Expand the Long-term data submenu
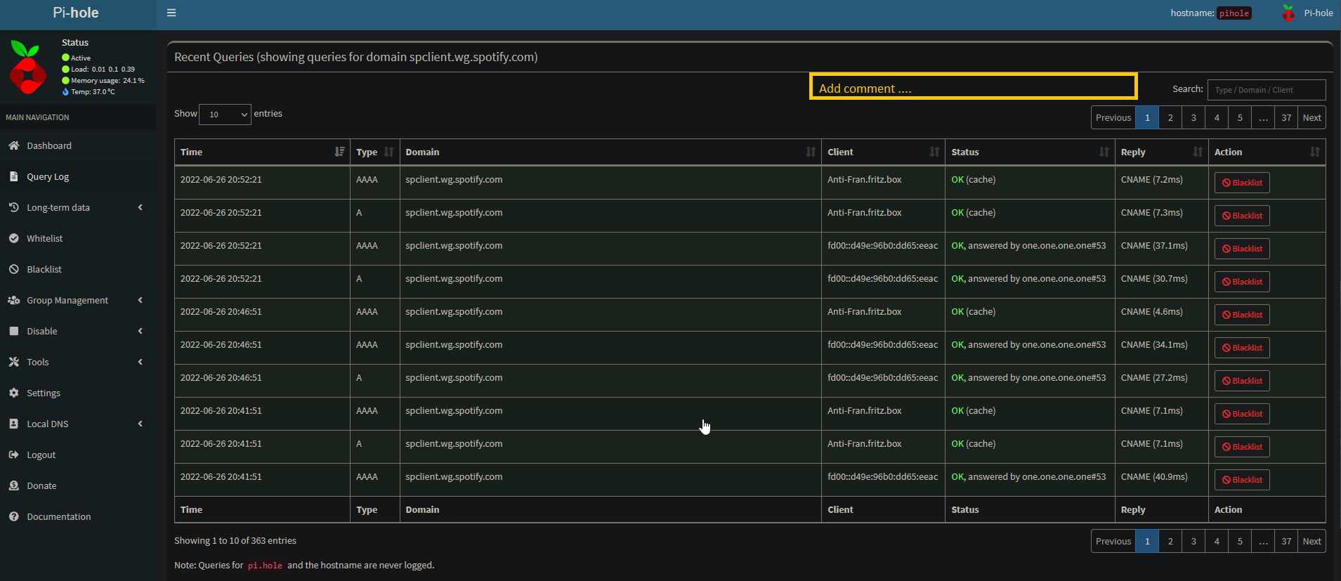Image resolution: width=1341 pixels, height=581 pixels. [x=77, y=207]
